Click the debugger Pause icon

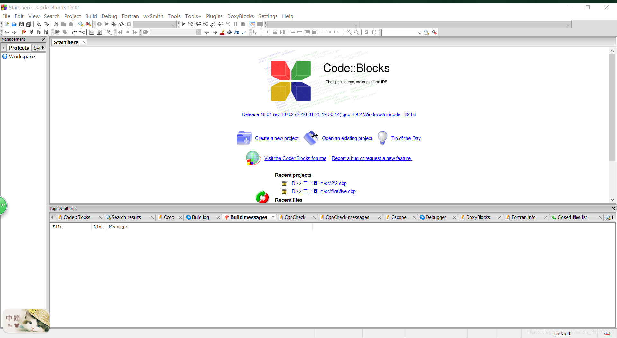point(235,24)
